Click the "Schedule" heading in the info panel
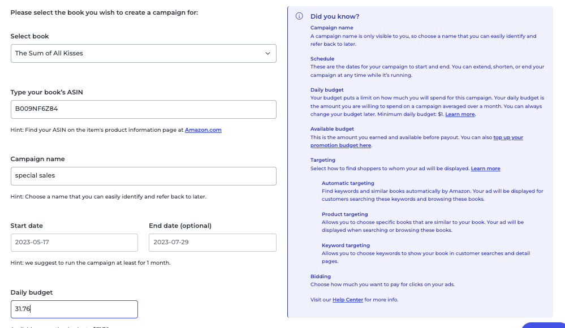Screen dimensions: 565x328 pyautogui.click(x=322, y=59)
